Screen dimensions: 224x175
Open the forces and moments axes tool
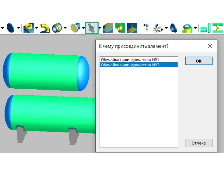coord(159,28)
